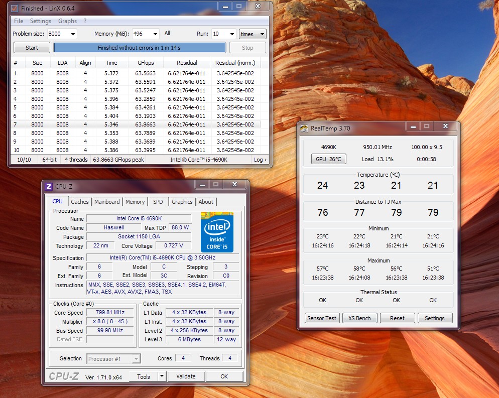
Task: Click the RealTemp app icon in title bar
Action: point(304,128)
